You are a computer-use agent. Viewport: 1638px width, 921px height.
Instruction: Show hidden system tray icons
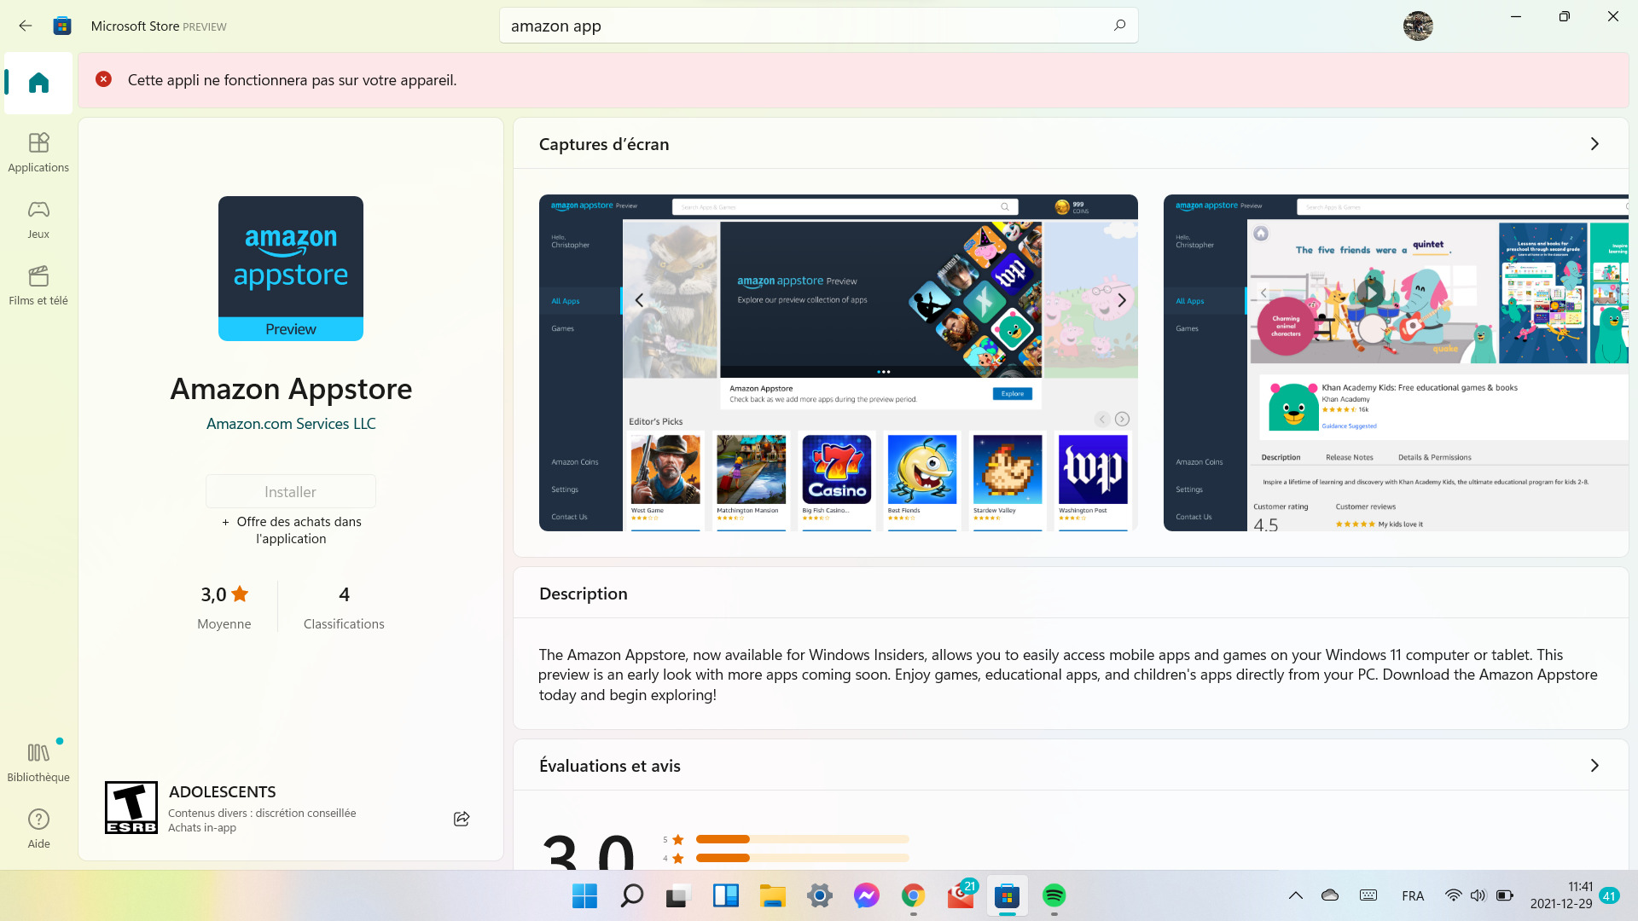pyautogui.click(x=1295, y=895)
